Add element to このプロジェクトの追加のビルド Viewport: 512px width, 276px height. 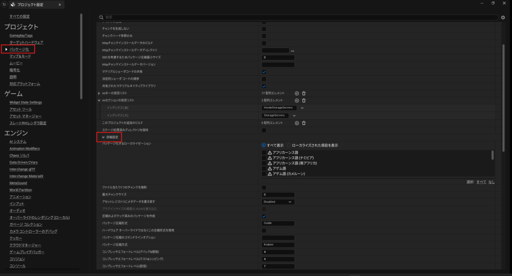(296, 123)
